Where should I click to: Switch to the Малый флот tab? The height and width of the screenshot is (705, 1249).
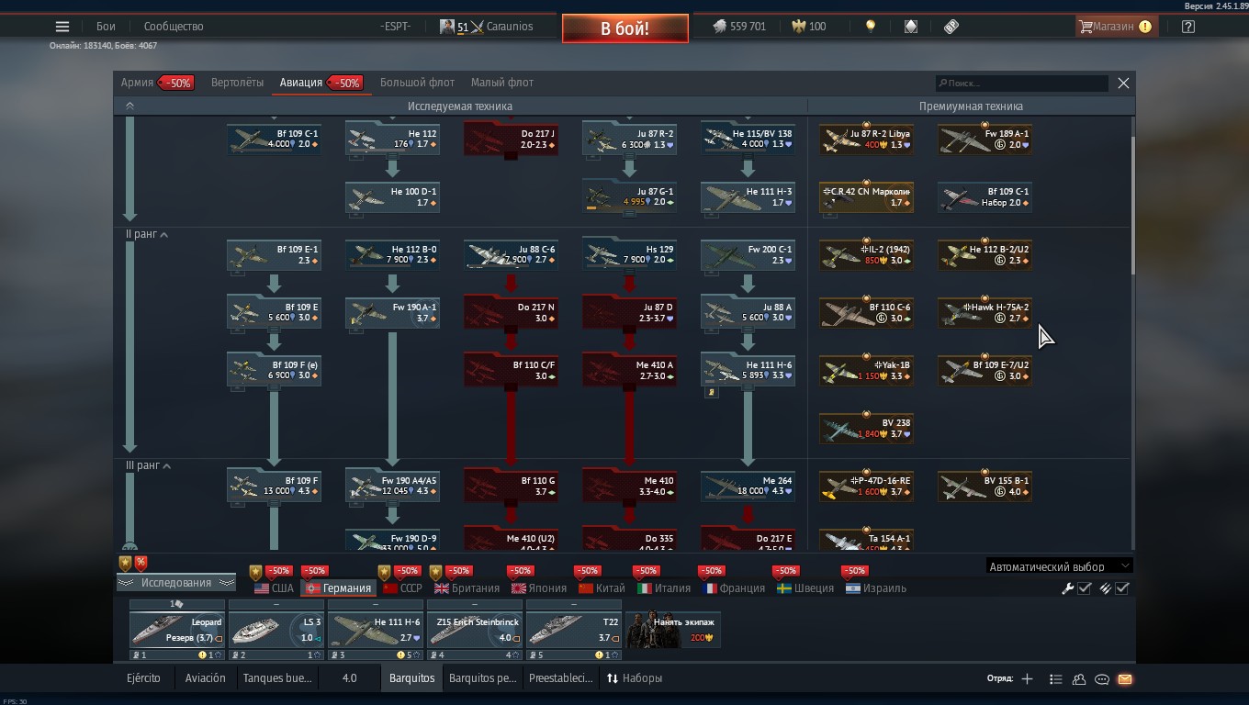502,83
